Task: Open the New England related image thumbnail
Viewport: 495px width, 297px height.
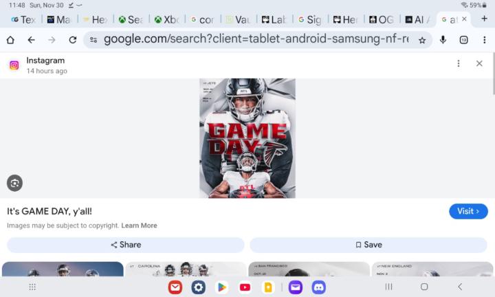Action: (432, 269)
